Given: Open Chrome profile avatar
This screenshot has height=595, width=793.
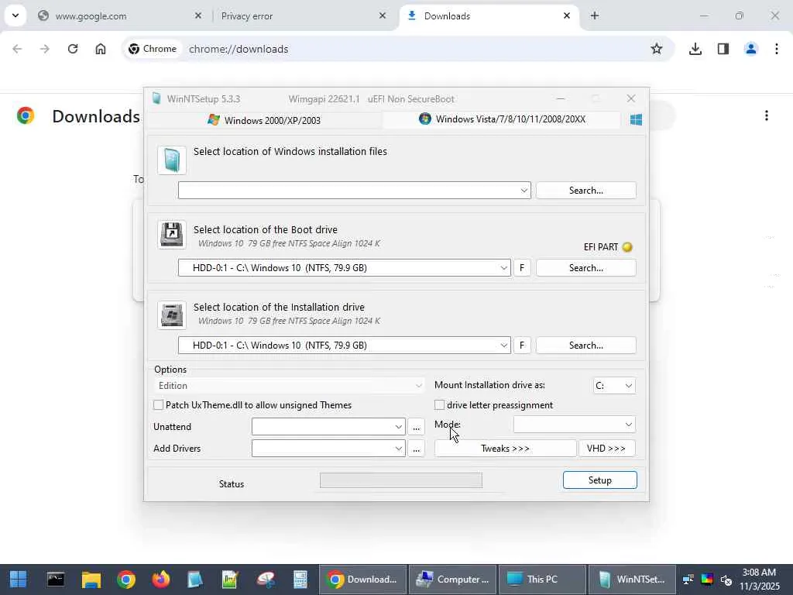Looking at the screenshot, I should tap(751, 49).
